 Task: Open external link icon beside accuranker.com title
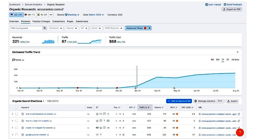pos(62,9)
